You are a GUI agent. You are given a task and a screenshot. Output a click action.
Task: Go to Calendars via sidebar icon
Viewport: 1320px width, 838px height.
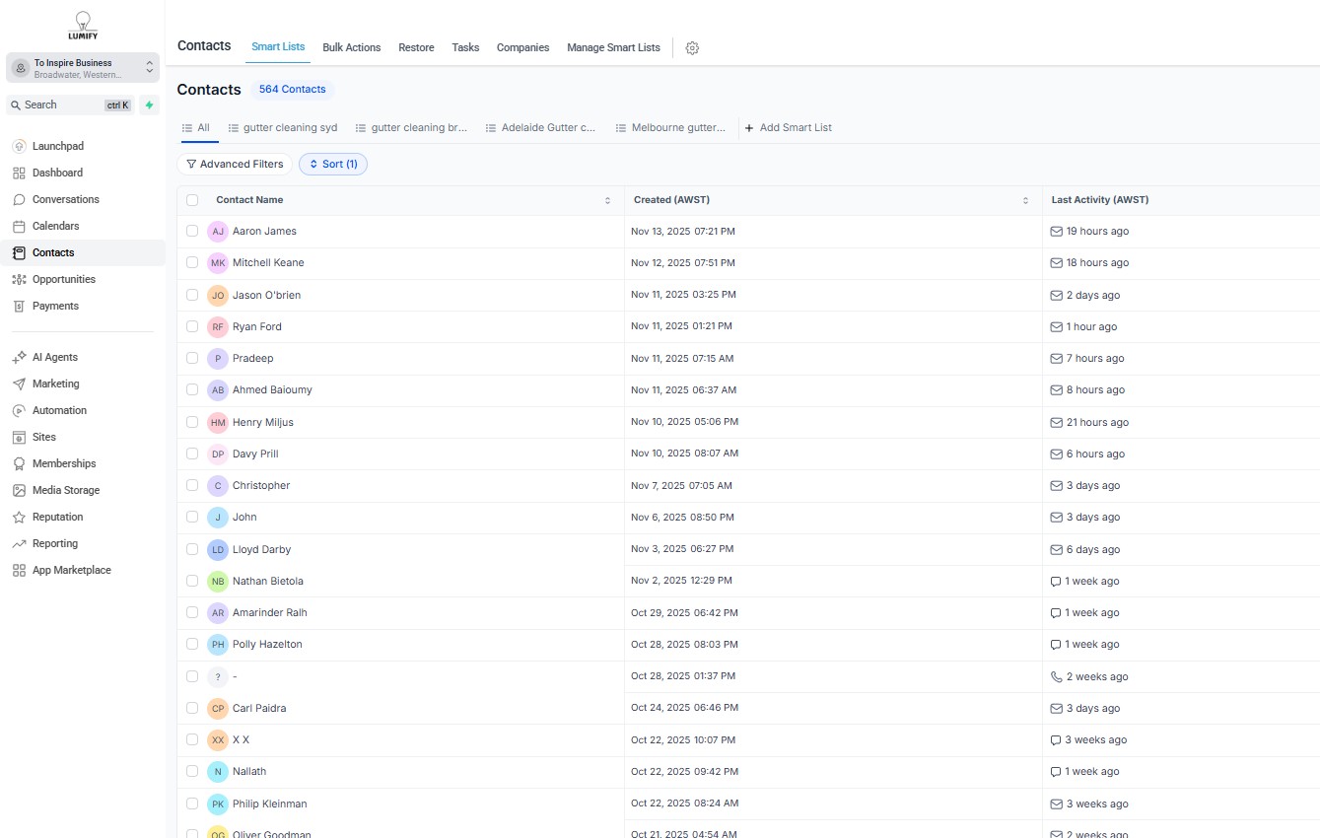pyautogui.click(x=19, y=226)
